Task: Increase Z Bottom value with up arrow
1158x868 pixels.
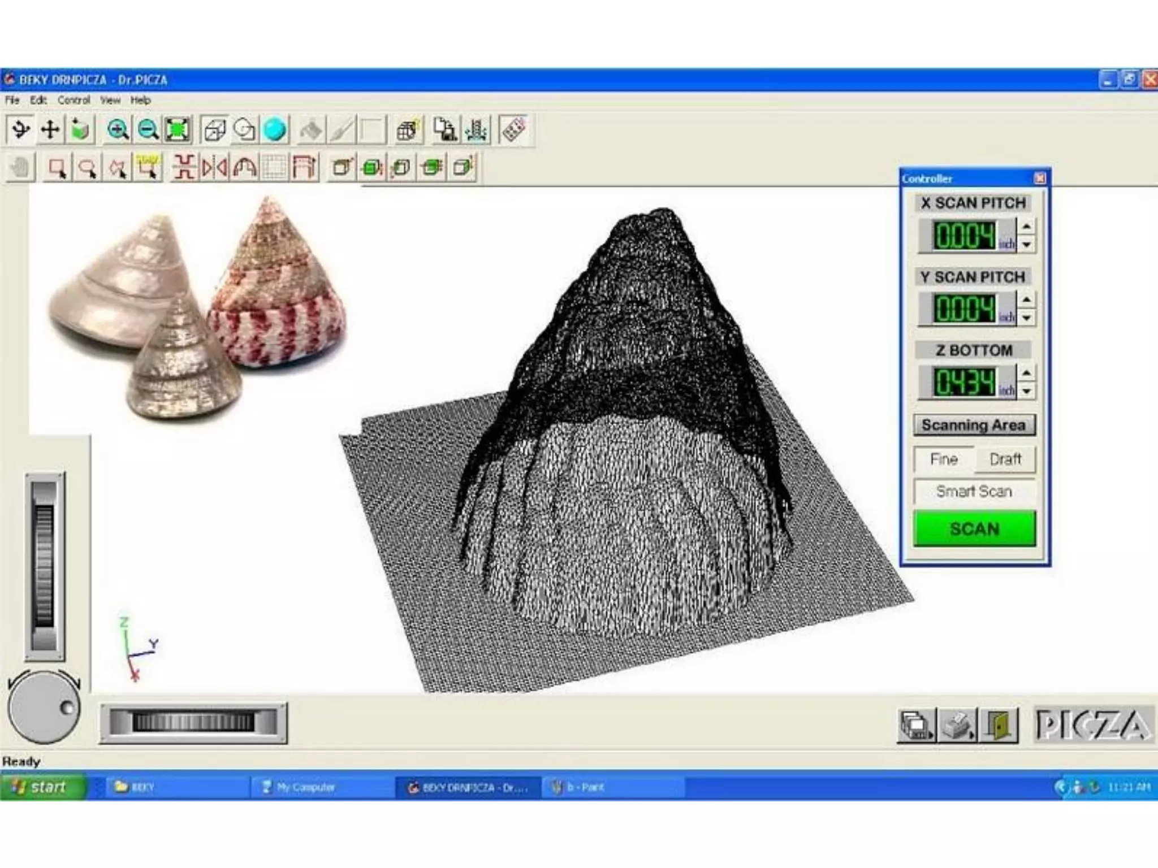Action: pyautogui.click(x=1026, y=372)
